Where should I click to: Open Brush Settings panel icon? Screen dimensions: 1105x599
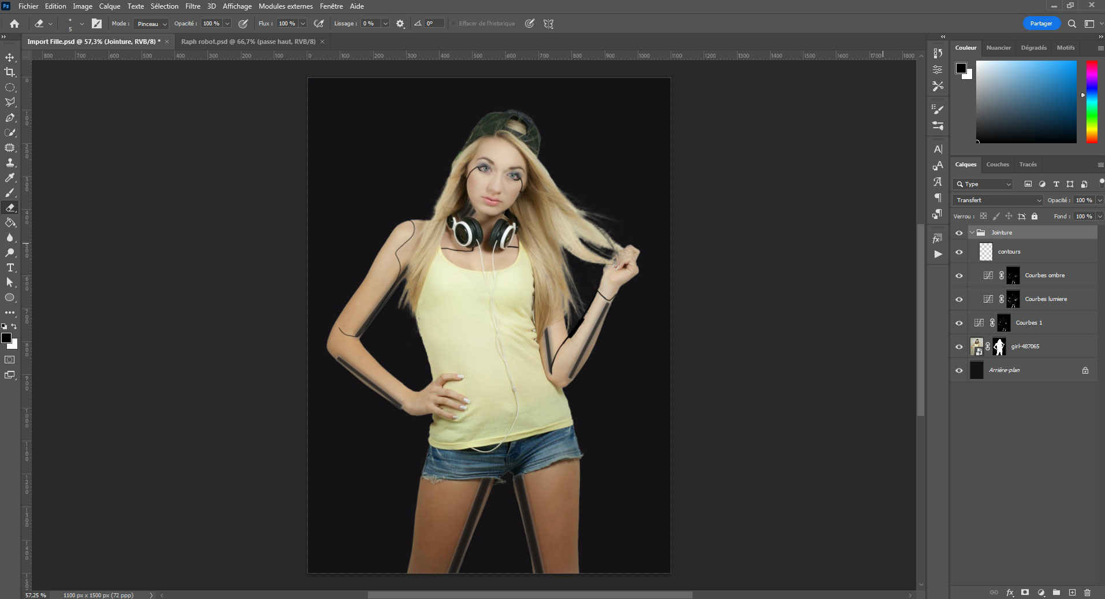[x=938, y=109]
